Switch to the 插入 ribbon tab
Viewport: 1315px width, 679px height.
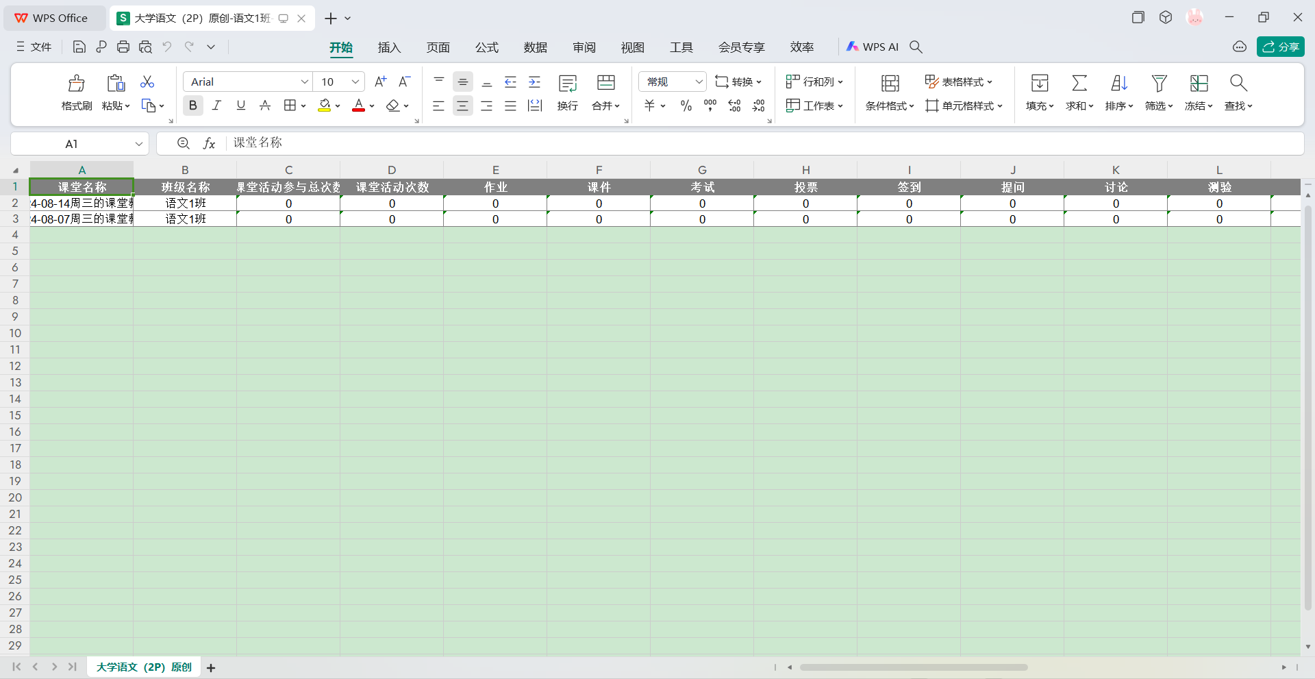tap(388, 47)
